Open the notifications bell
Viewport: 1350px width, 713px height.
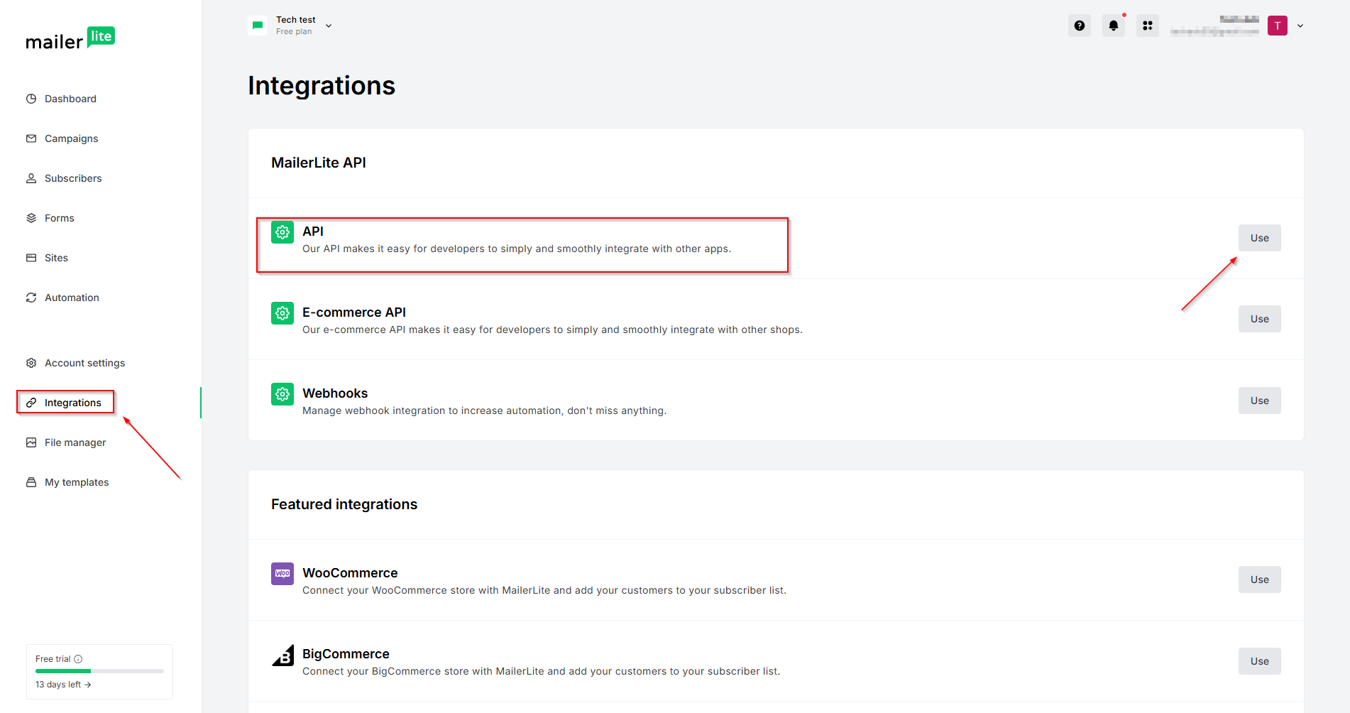pyautogui.click(x=1114, y=26)
